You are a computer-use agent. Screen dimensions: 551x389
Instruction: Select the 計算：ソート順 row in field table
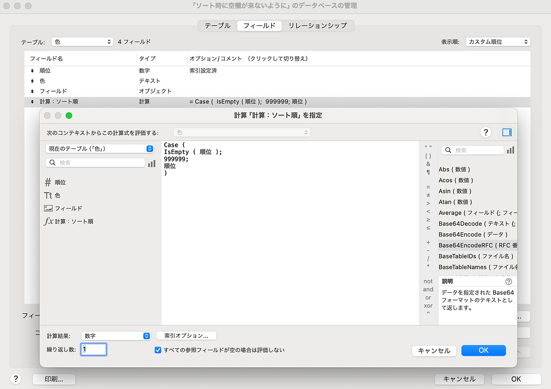point(277,102)
